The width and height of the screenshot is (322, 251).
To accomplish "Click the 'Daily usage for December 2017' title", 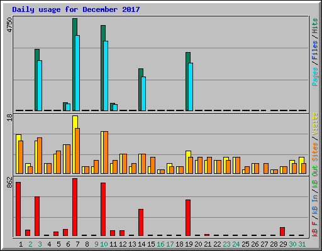I will (76, 9).
